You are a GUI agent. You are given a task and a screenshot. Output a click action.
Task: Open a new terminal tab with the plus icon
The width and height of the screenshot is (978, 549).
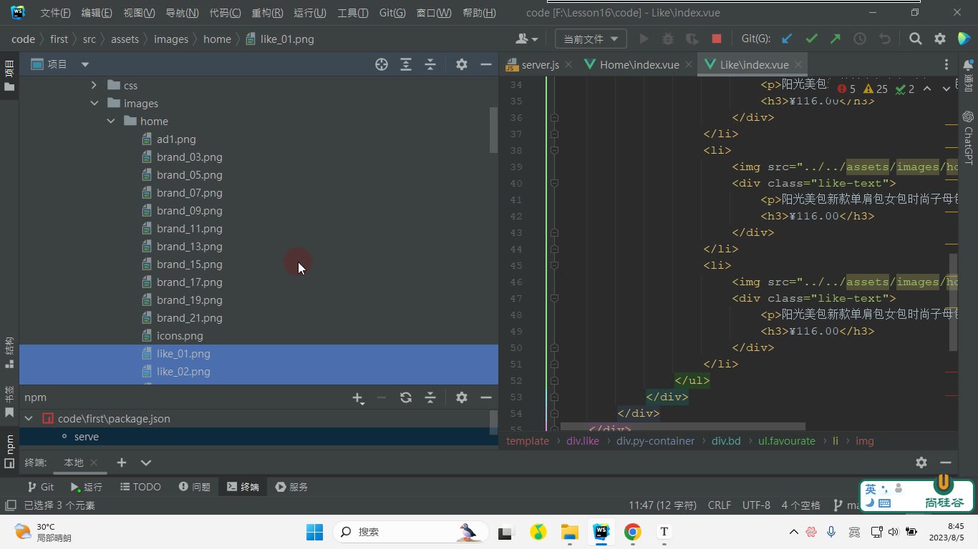[x=122, y=463]
